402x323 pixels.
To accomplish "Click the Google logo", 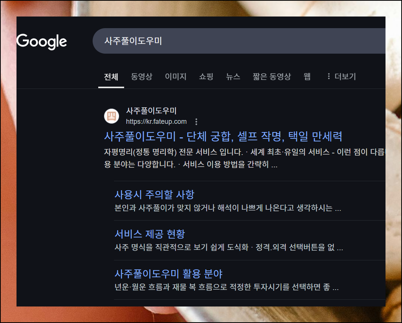I will click(x=42, y=42).
